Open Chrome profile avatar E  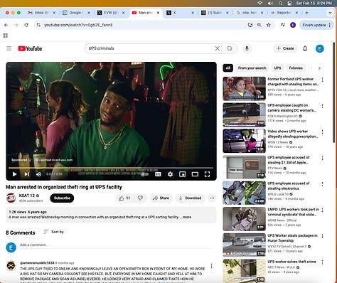293,25
